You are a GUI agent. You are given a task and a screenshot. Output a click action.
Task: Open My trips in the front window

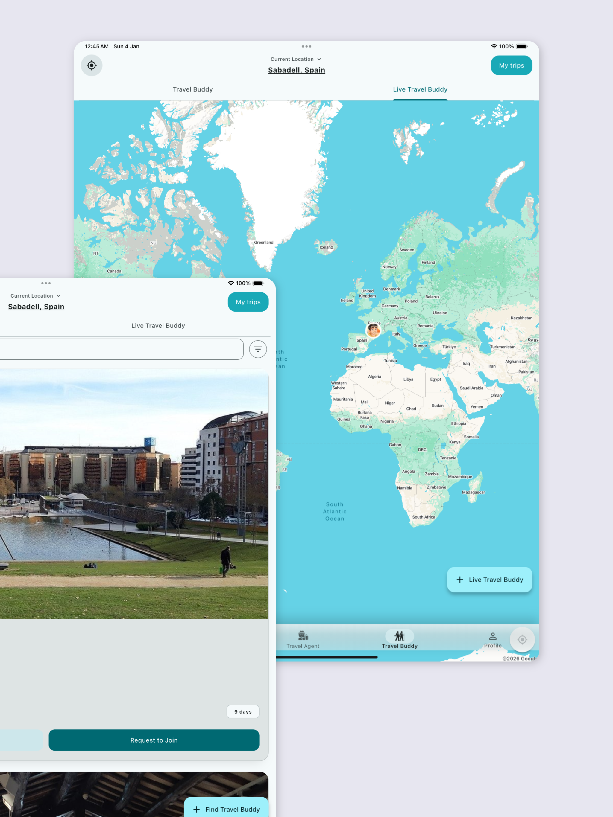tap(248, 302)
